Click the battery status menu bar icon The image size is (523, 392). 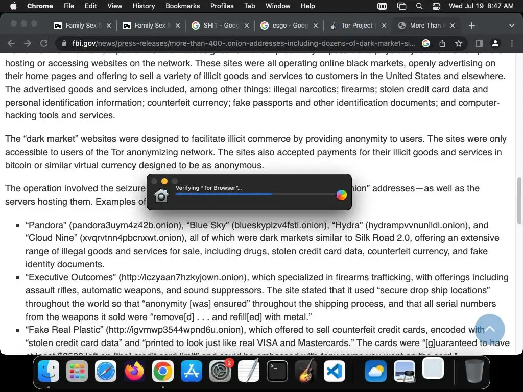pos(382,6)
